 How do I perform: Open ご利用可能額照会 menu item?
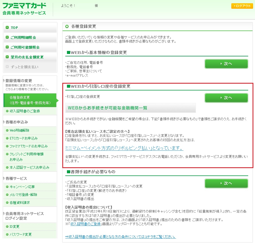[x=30, y=47]
